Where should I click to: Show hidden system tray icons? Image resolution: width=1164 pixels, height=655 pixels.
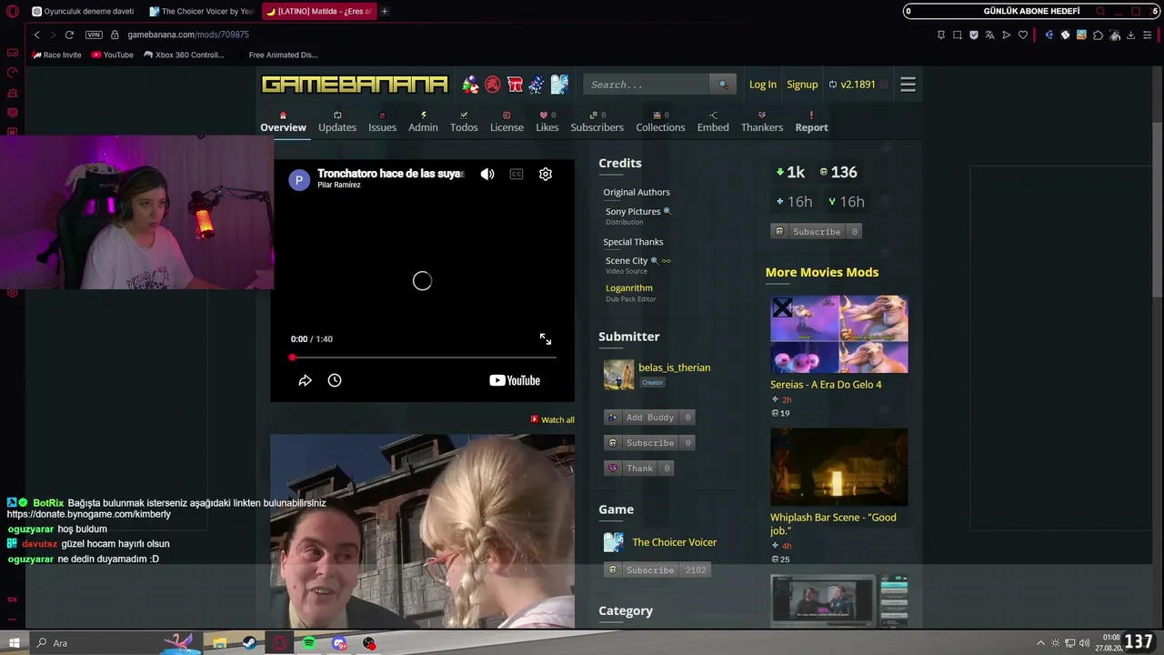(1040, 643)
